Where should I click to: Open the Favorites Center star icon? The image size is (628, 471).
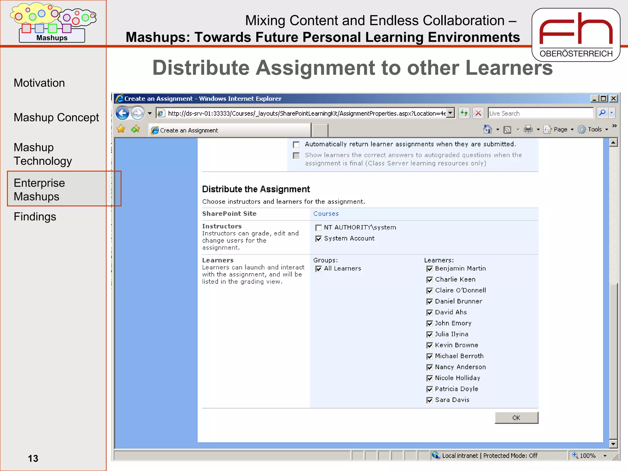pyautogui.click(x=121, y=129)
